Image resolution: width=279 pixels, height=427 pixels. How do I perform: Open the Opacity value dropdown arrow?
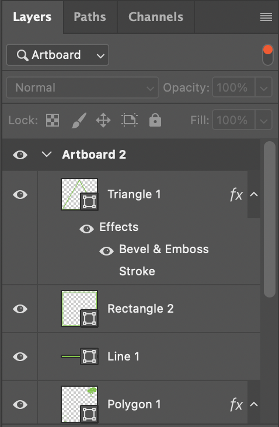pyautogui.click(x=263, y=87)
